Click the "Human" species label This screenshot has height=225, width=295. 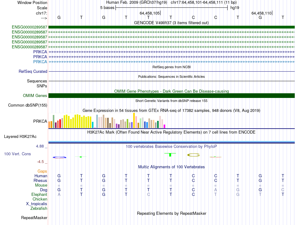(x=41, y=176)
